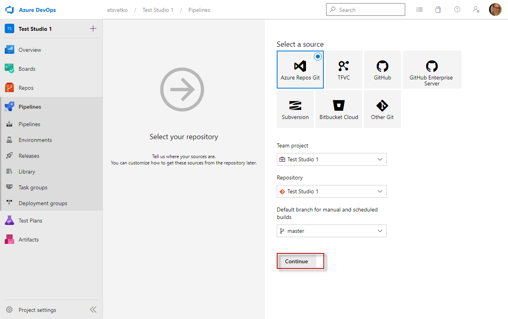Click the Environments icon in the sidebar
The height and width of the screenshot is (319, 508).
[9, 140]
